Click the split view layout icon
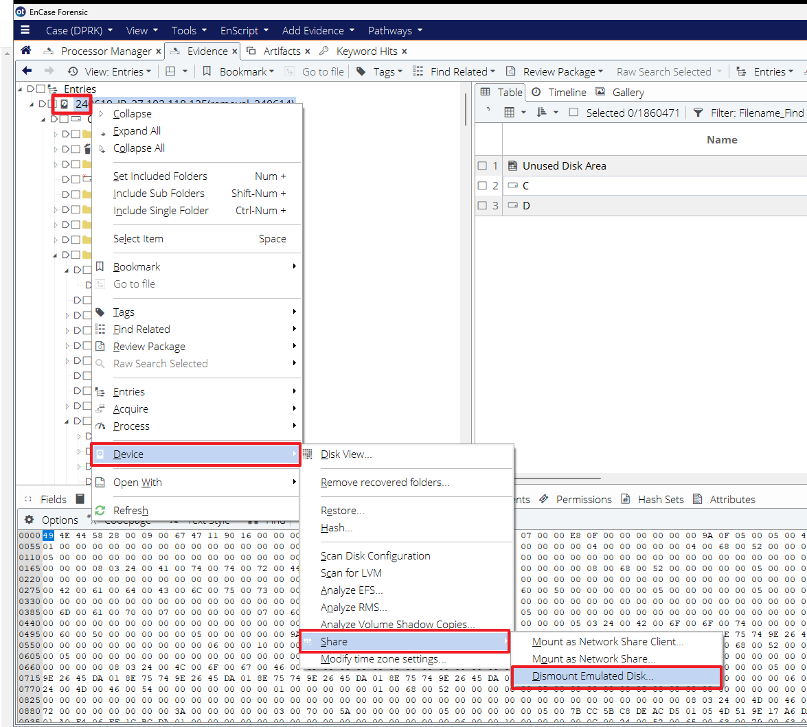 (170, 71)
